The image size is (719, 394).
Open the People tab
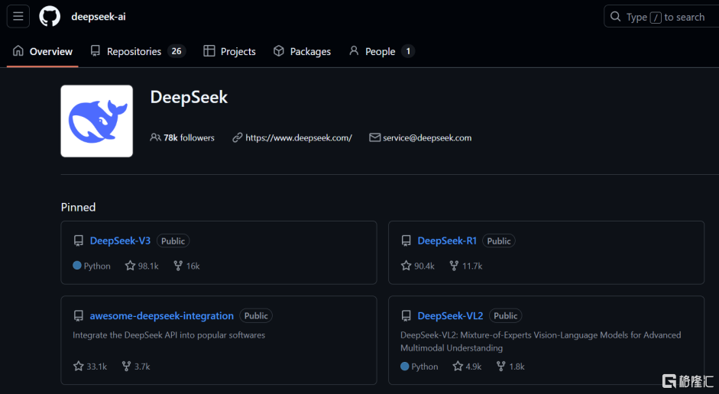(x=381, y=51)
